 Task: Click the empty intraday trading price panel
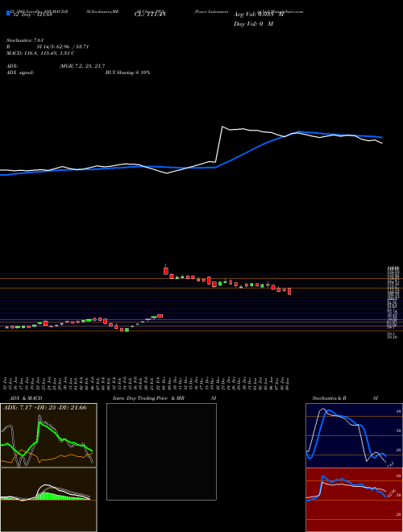click(161, 451)
